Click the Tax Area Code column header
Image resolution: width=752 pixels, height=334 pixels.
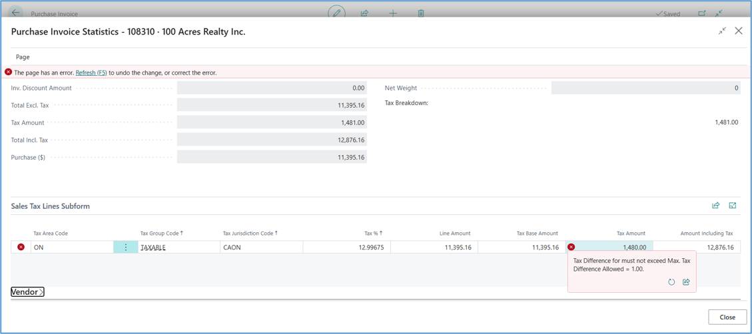pos(51,234)
